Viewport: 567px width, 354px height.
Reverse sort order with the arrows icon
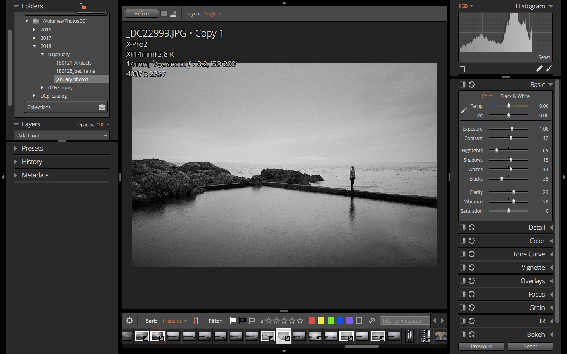[196, 321]
